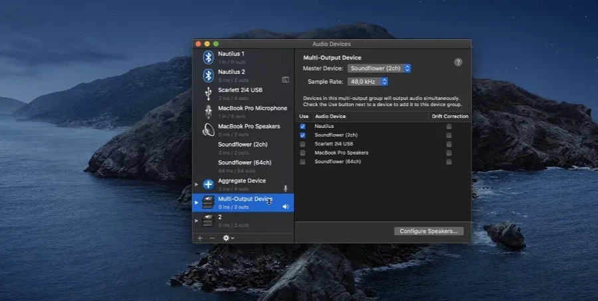
Task: Uncheck the Use checkbox for Nautilus
Action: pos(302,127)
